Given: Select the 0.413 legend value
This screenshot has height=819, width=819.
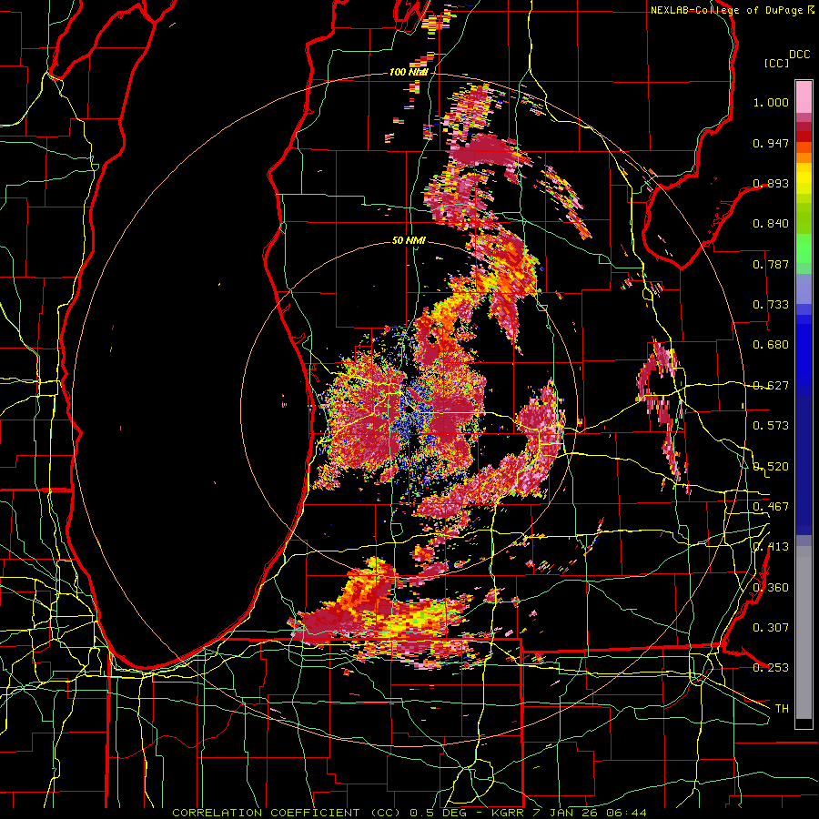Looking at the screenshot, I should (771, 547).
